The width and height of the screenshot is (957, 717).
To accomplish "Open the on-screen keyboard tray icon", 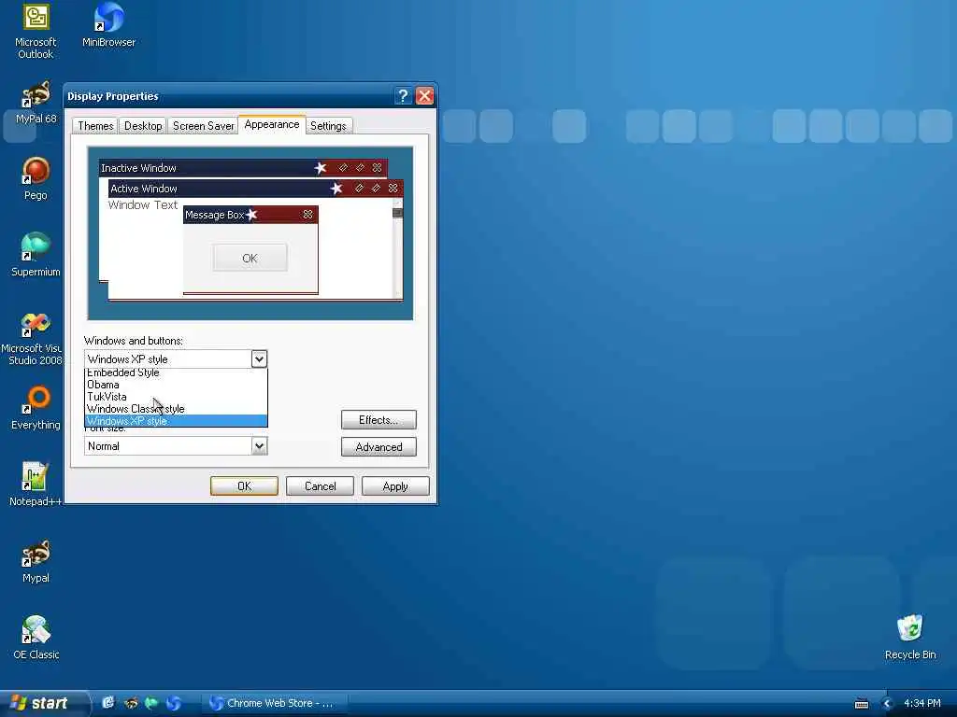I will click(x=862, y=704).
